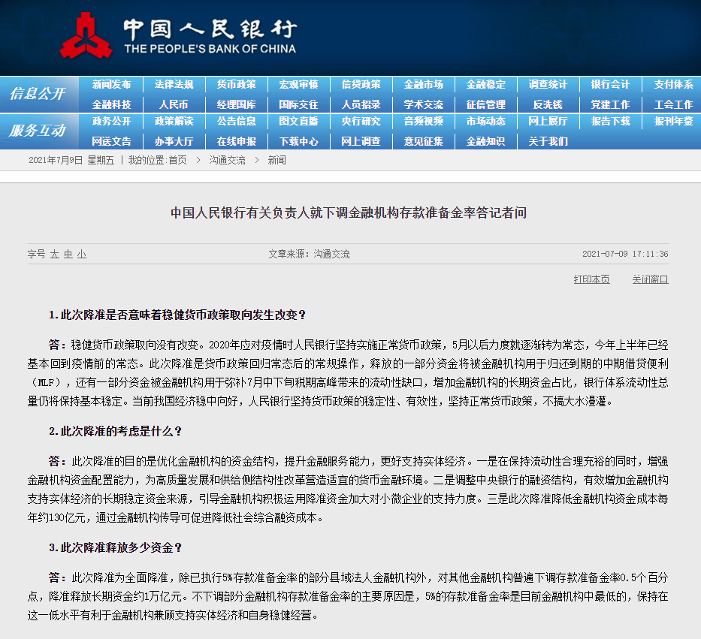
Task: Select the small font size 小
Action: tap(80, 255)
